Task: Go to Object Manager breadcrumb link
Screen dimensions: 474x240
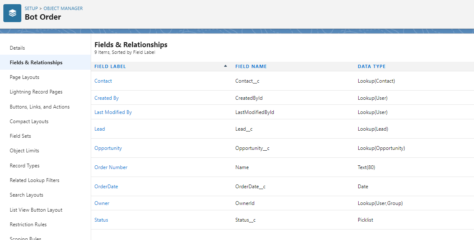Action: (x=63, y=8)
